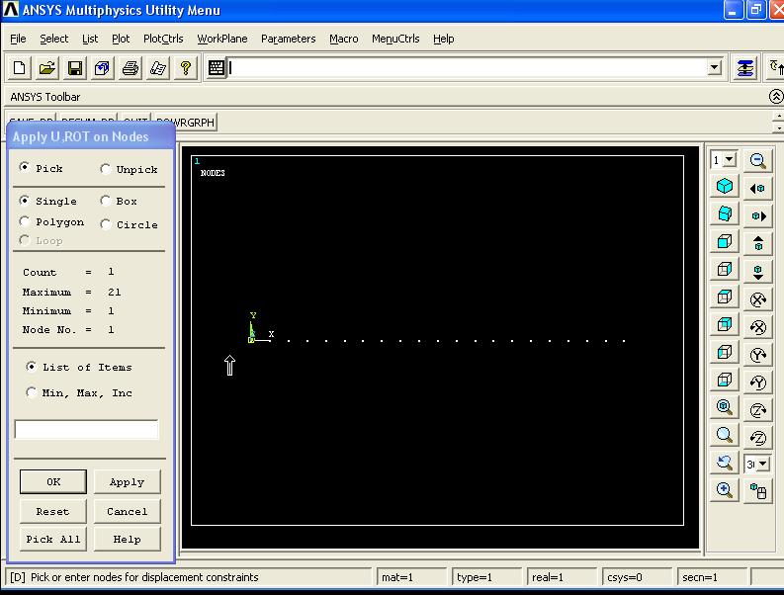Click the secn=1 status bar entry
Screen dimensions: 784x595
pos(712,577)
